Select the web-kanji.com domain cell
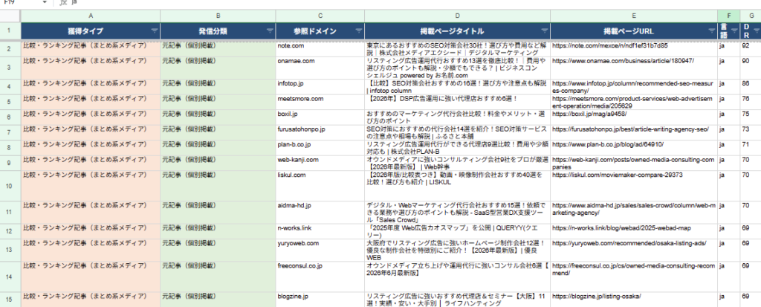Screen dimensions: 761x307 tap(320, 162)
